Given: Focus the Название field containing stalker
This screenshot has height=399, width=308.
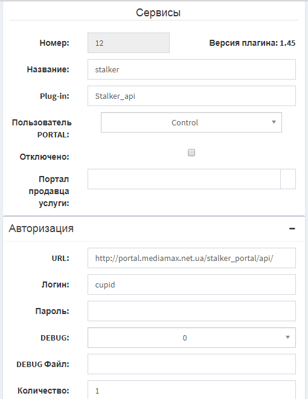Looking at the screenshot, I should (x=191, y=69).
